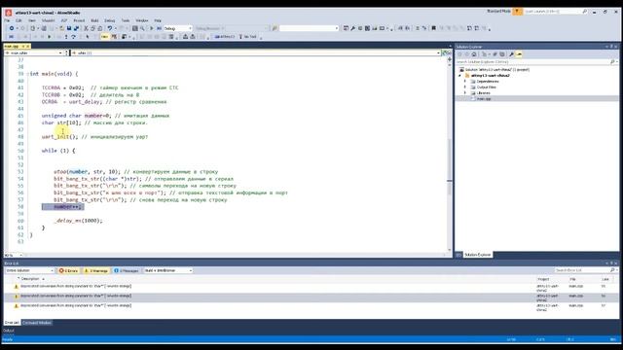Open the Debug menu

(110, 20)
